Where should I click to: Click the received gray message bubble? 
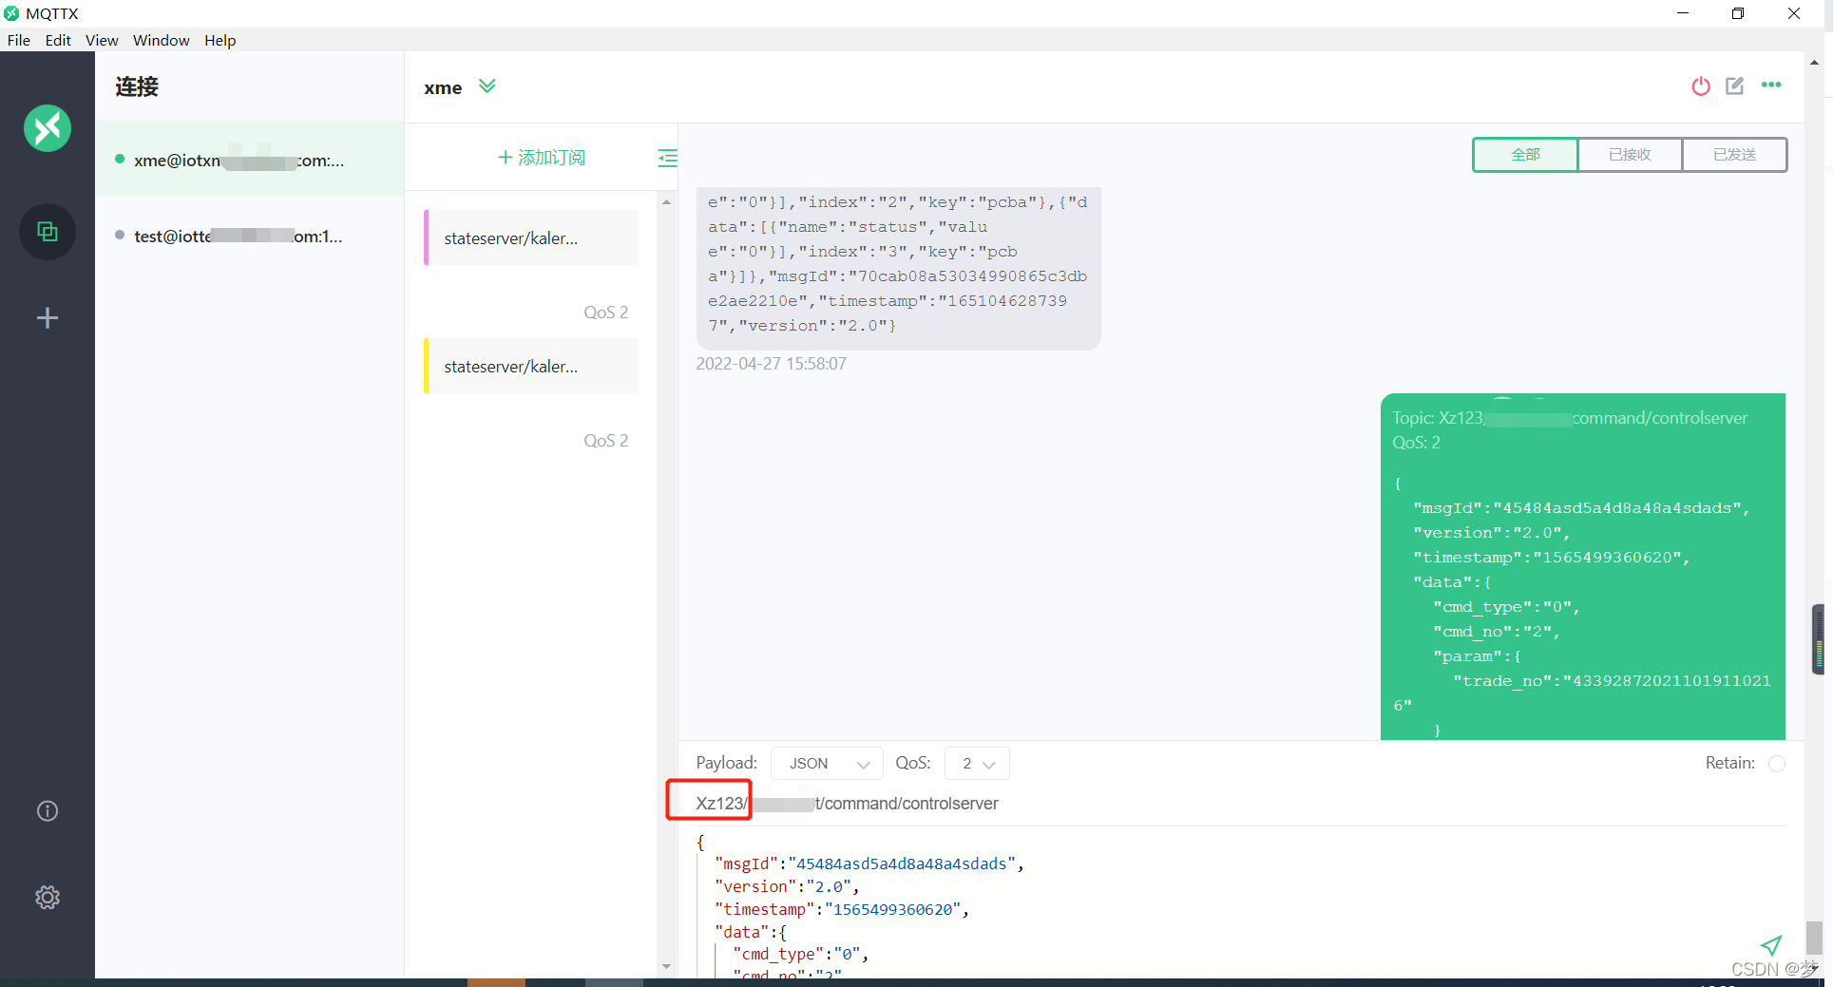898,268
